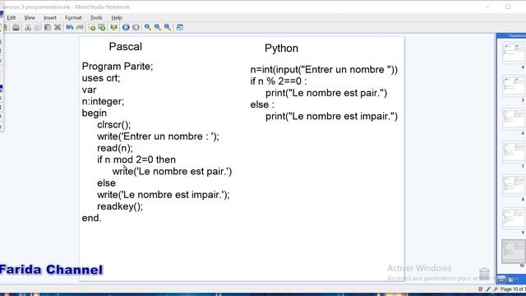Open the Tools menu
The height and width of the screenshot is (296, 526).
96,17
